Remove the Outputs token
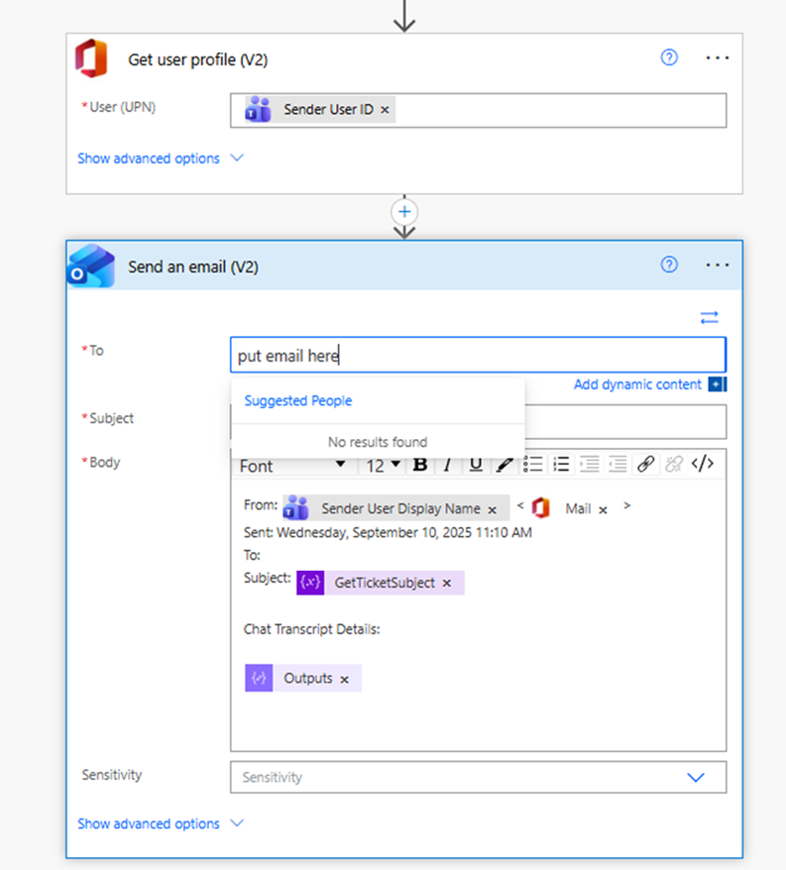This screenshot has width=786, height=870. (344, 680)
